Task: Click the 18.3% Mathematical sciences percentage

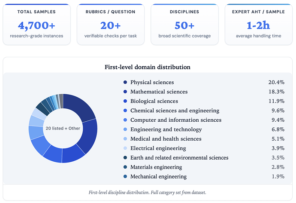Action: click(x=276, y=92)
